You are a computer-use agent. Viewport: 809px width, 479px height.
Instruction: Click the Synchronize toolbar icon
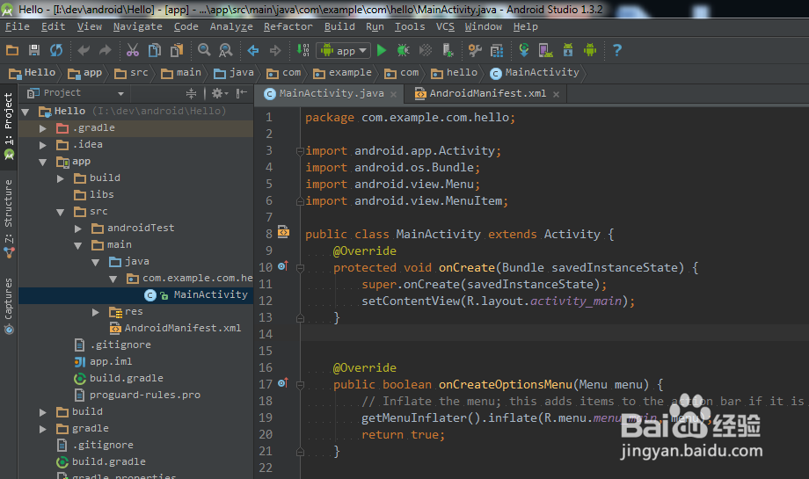pyautogui.click(x=56, y=50)
